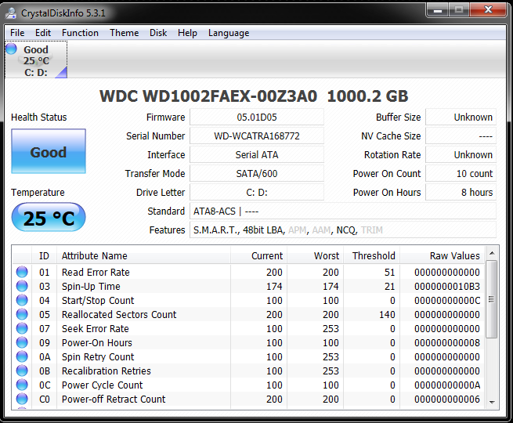Click the Threshold column header

pyautogui.click(x=372, y=255)
